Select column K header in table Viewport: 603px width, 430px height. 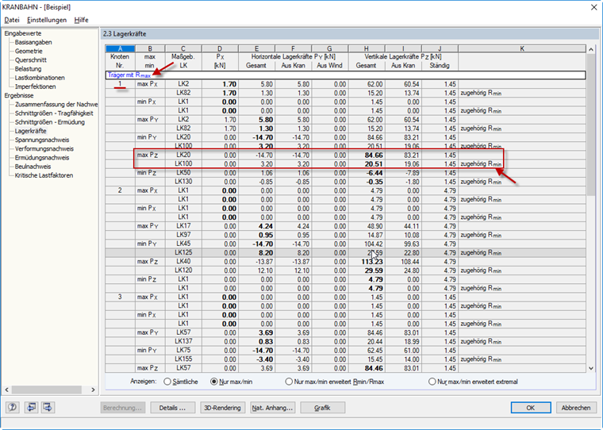tap(522, 48)
